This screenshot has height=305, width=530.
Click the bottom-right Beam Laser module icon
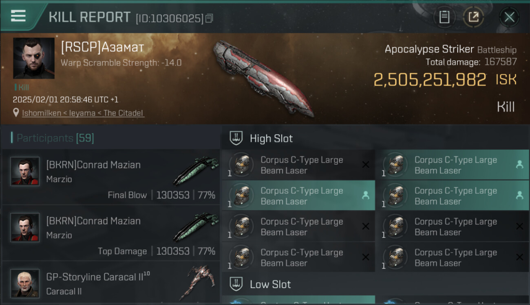click(395, 257)
